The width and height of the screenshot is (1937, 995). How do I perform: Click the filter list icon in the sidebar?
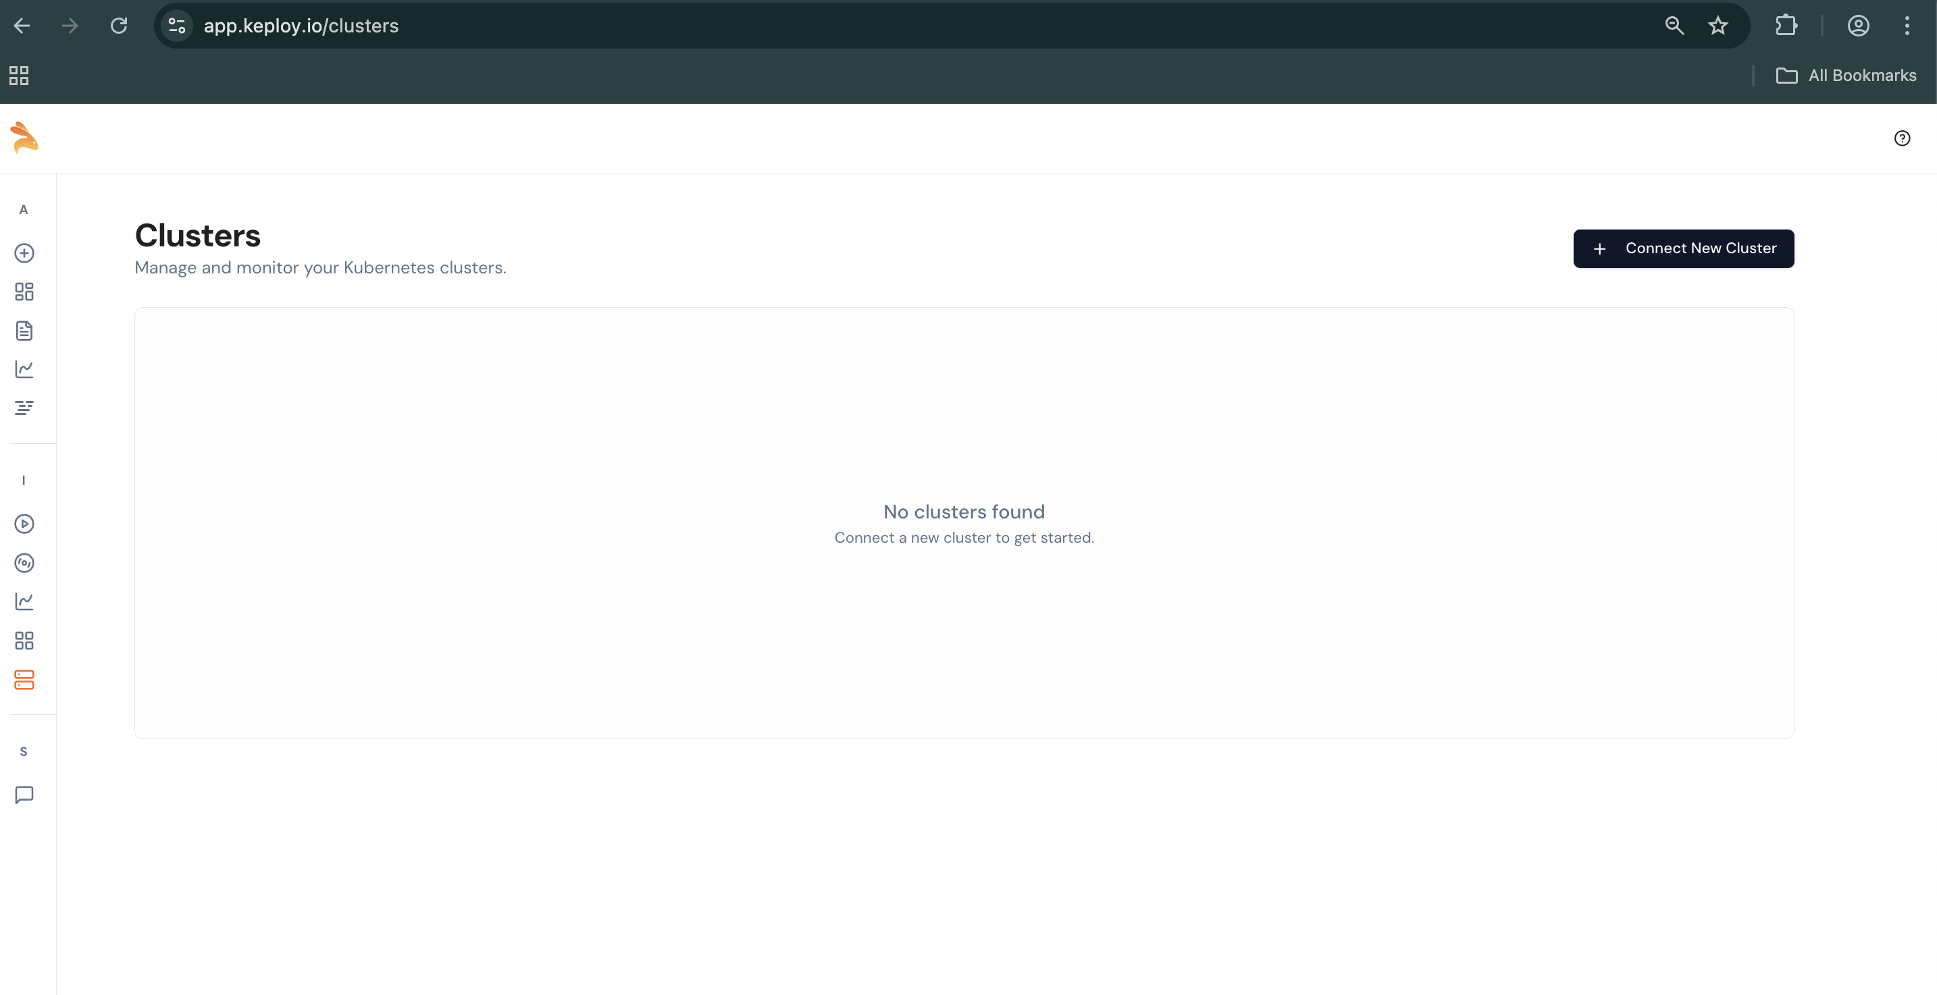pos(24,407)
